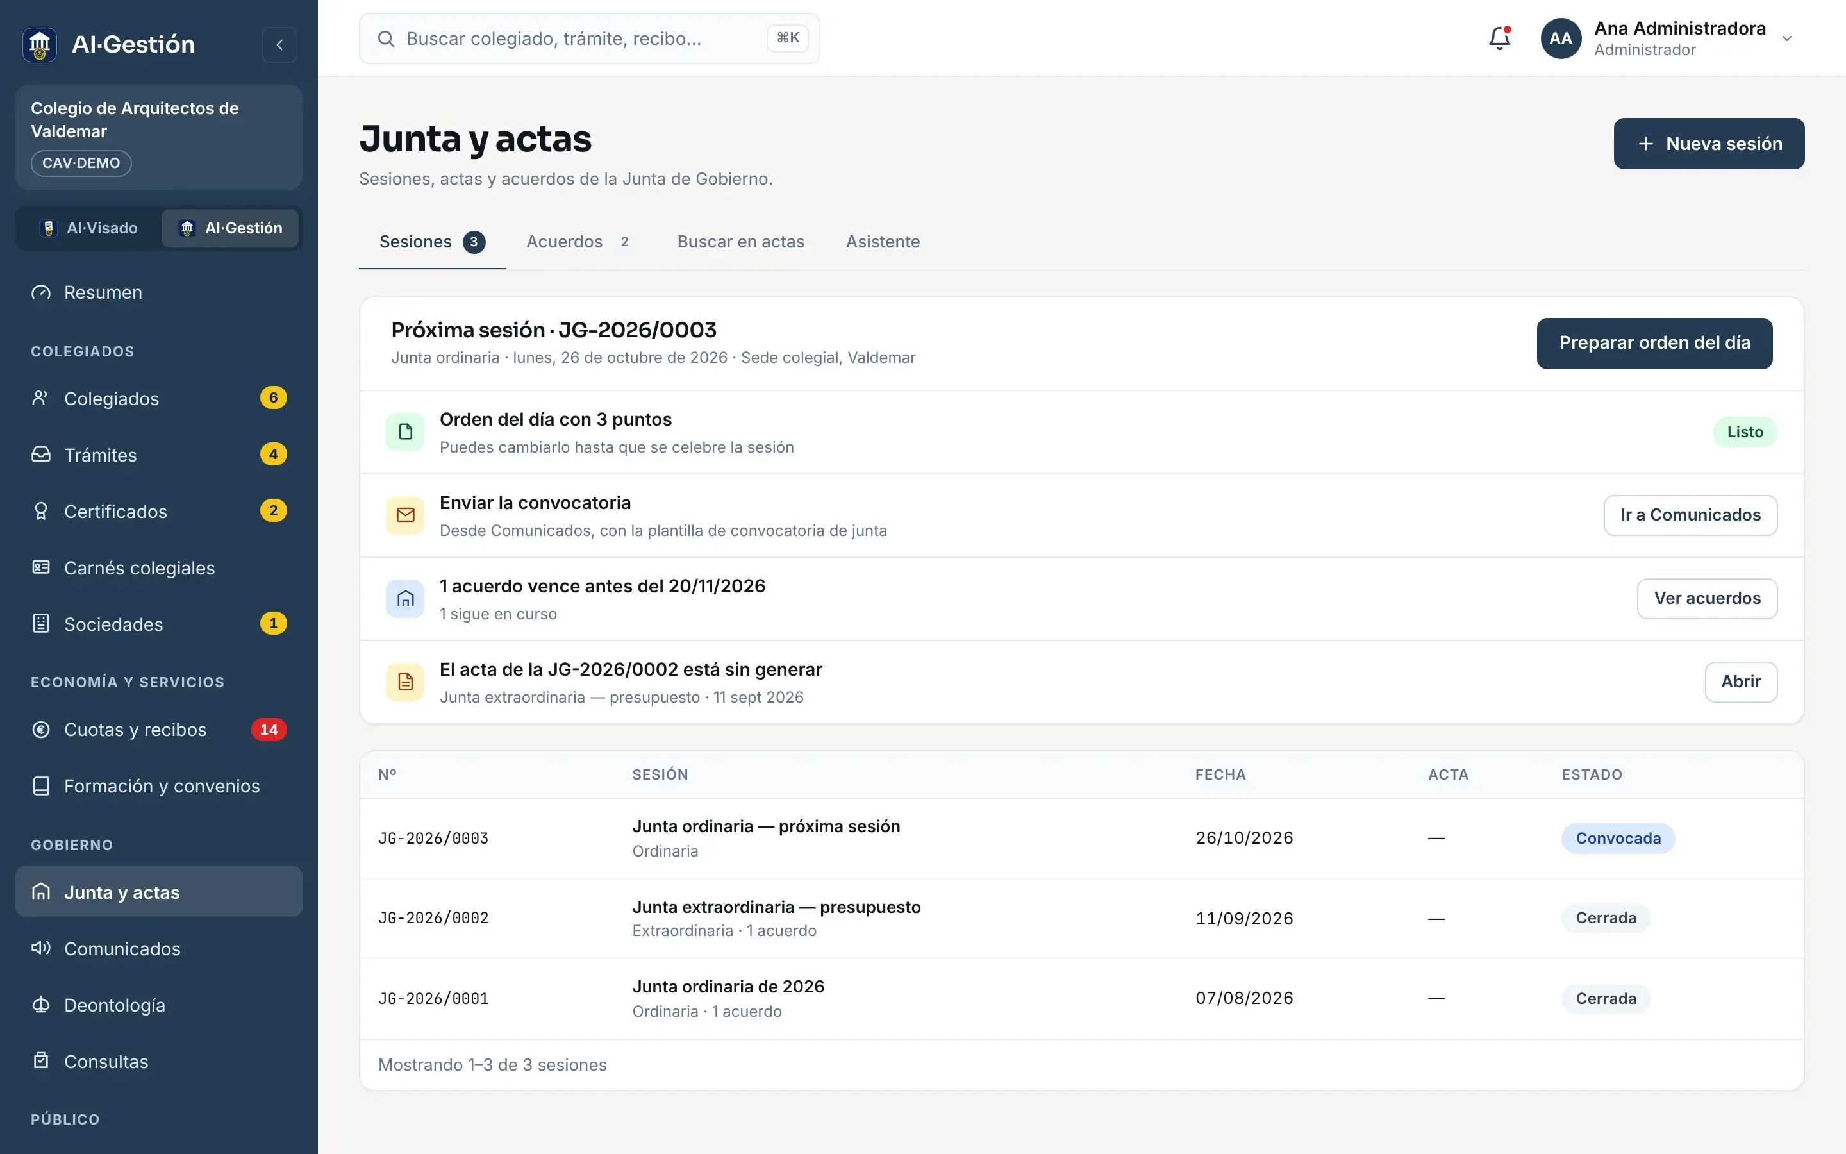Switch to the AI·Gestión module toggle
The image size is (1846, 1154).
pyautogui.click(x=229, y=228)
